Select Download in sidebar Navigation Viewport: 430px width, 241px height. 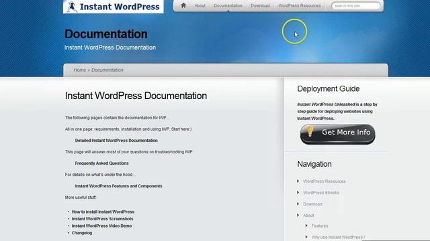click(x=312, y=204)
